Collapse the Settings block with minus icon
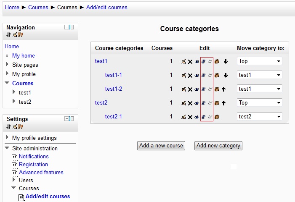 pos(66,119)
